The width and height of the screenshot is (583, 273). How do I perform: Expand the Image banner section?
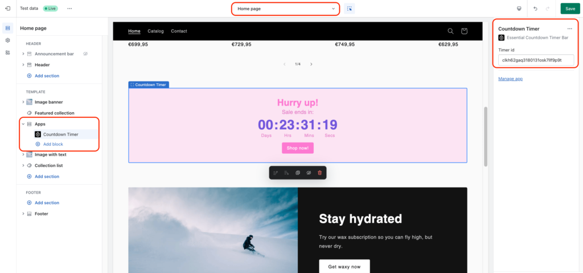coord(23,102)
